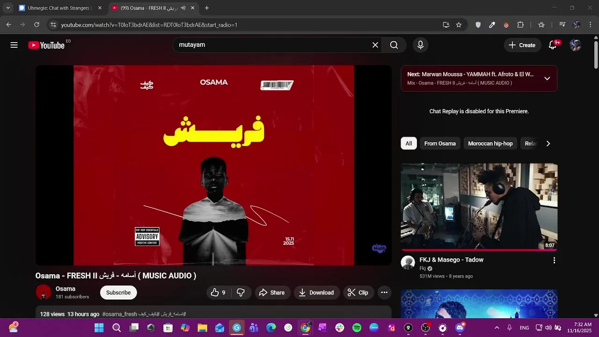Reload the current page
The image size is (599, 337).
(x=37, y=25)
